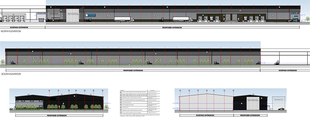The width and height of the screenshot is (310, 117).
Task: Select the PROPOSED EXTENSION label under the north elevation
Action: [x=172, y=28]
